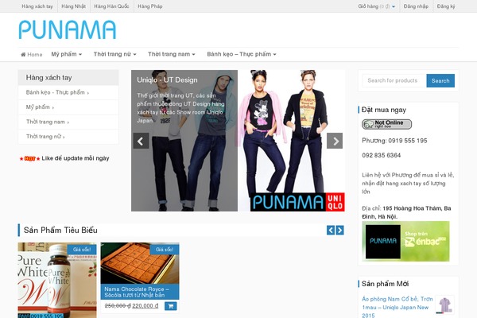
Task: Open Nama Chocolate Royce product title
Action: pyautogui.click(x=137, y=292)
